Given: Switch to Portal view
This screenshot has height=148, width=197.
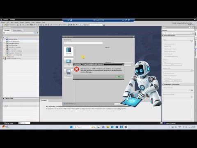Looking at the screenshot, I should [8, 123].
